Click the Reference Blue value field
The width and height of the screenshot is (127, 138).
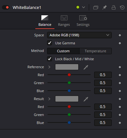point(103,91)
